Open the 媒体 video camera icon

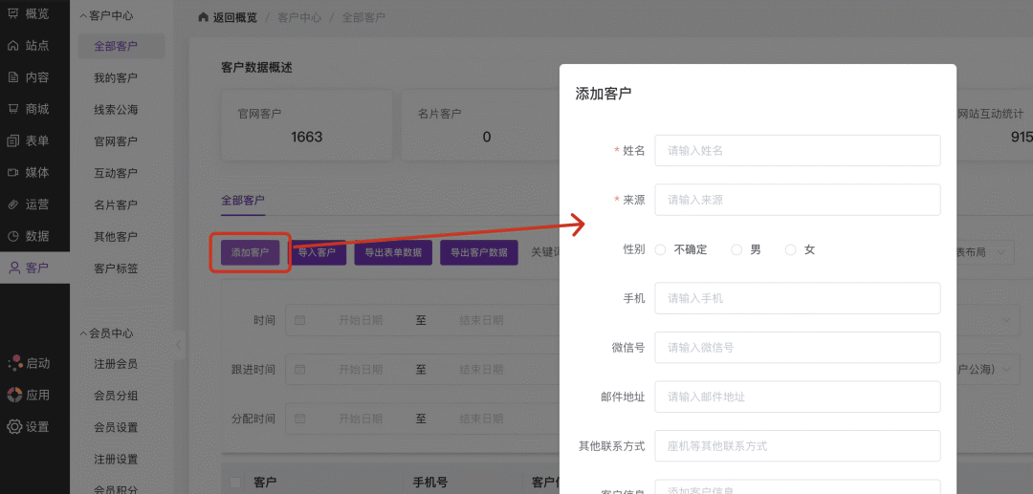click(12, 172)
